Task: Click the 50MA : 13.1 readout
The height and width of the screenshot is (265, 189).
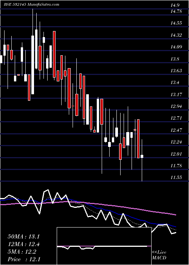Action: point(23,237)
